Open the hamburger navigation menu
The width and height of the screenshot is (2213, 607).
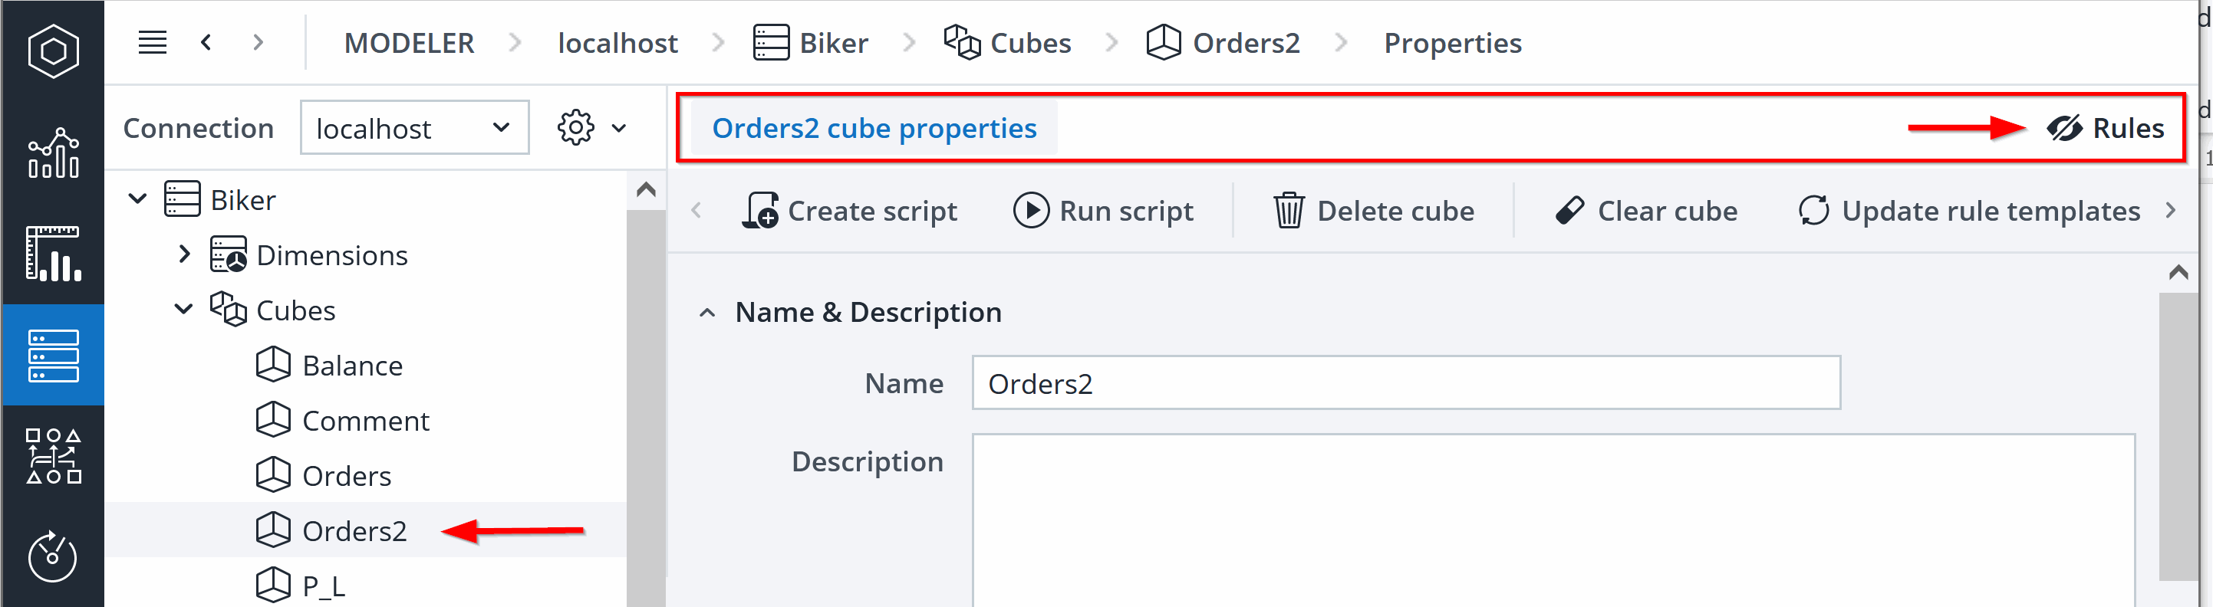coord(152,42)
